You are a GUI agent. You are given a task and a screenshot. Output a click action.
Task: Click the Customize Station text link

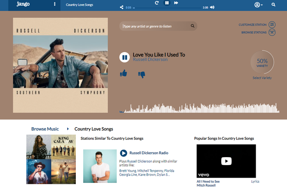(x=253, y=25)
